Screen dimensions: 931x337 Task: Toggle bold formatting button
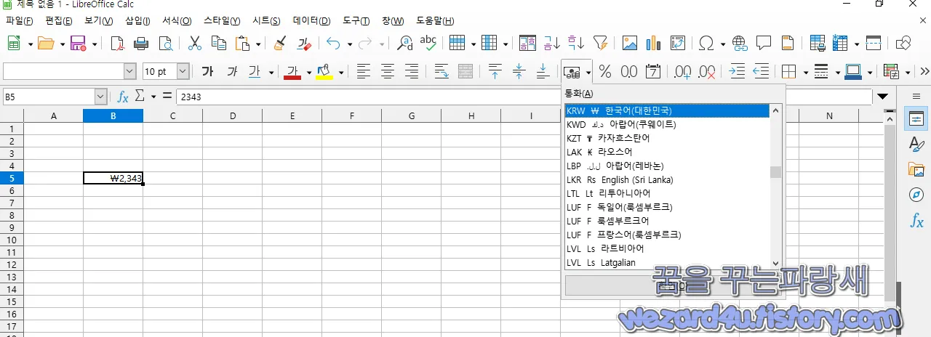[208, 71]
